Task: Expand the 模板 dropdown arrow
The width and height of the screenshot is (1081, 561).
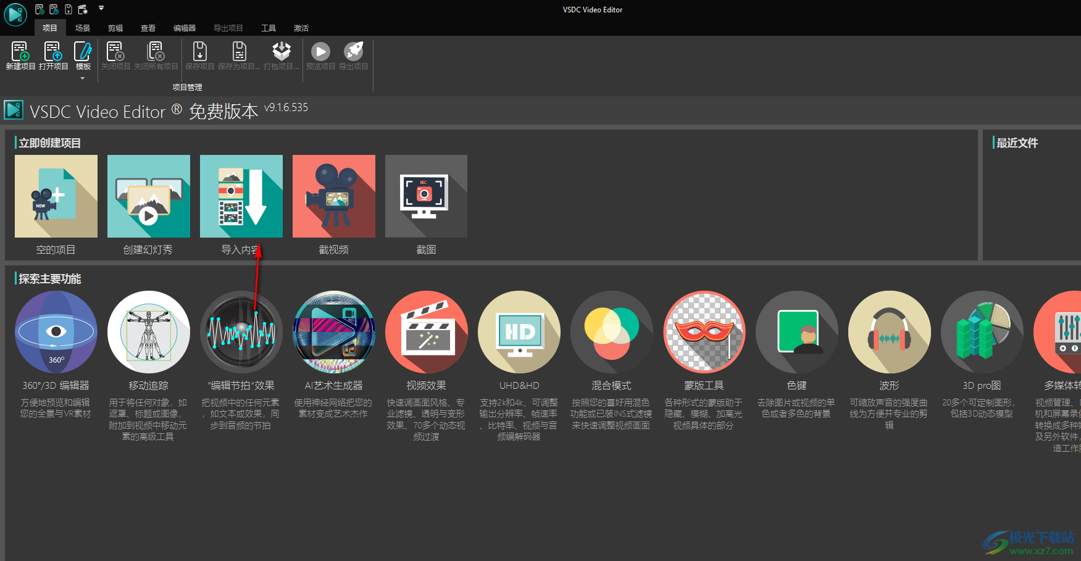Action: [x=83, y=78]
